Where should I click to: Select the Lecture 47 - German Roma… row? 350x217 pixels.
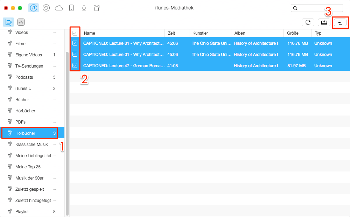pyautogui.click(x=210, y=65)
